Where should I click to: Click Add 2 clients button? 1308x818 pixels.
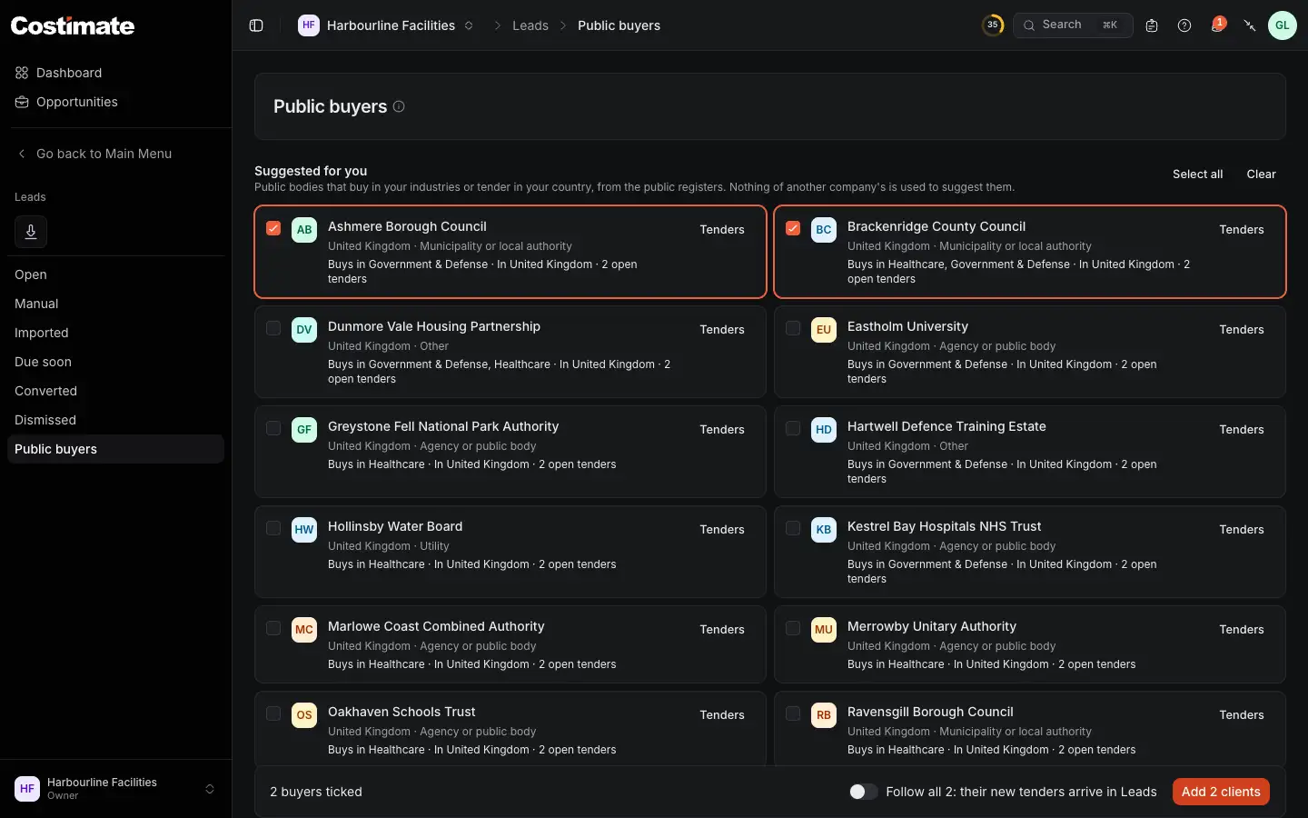click(x=1221, y=792)
